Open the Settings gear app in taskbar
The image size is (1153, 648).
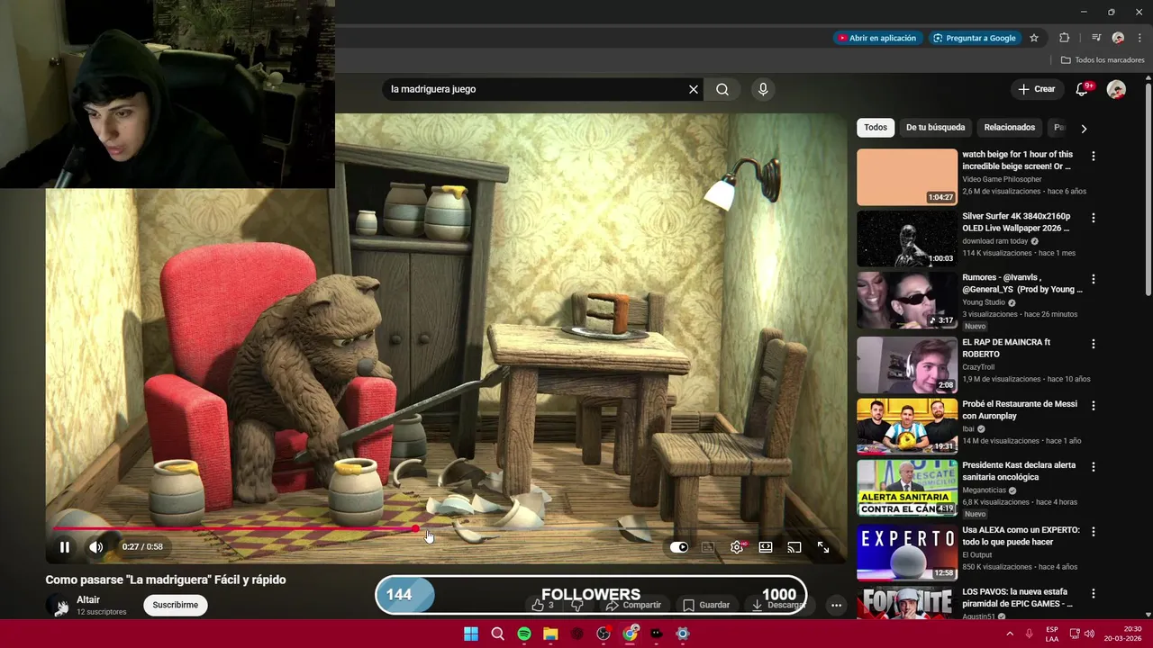point(683,634)
